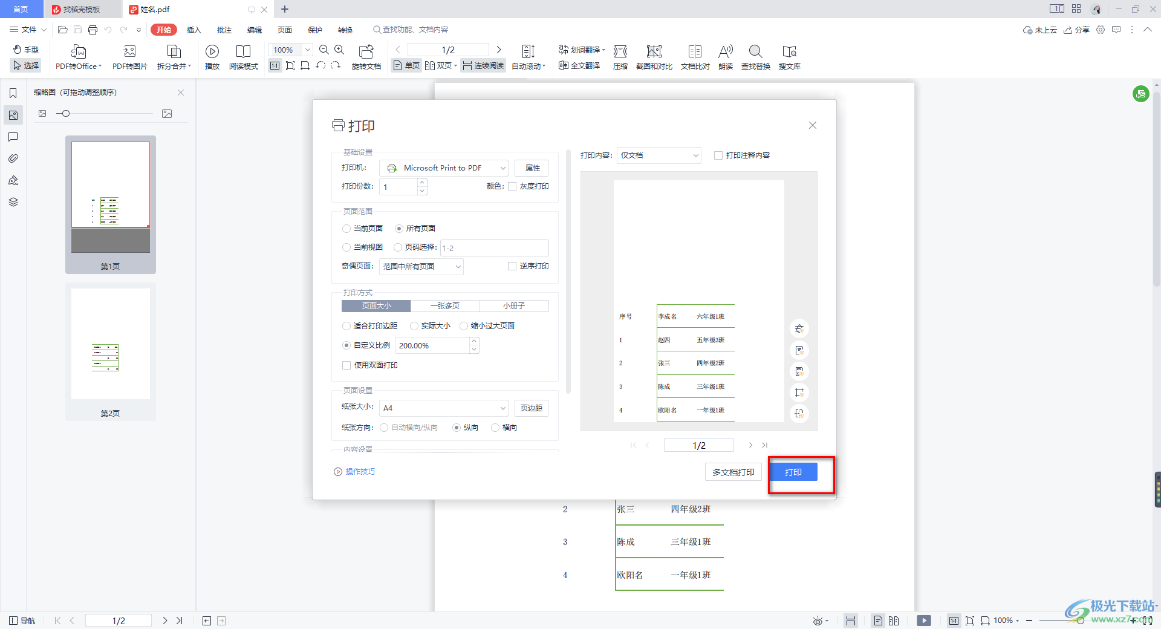Select the 第2页 thumbnail

(x=111, y=352)
